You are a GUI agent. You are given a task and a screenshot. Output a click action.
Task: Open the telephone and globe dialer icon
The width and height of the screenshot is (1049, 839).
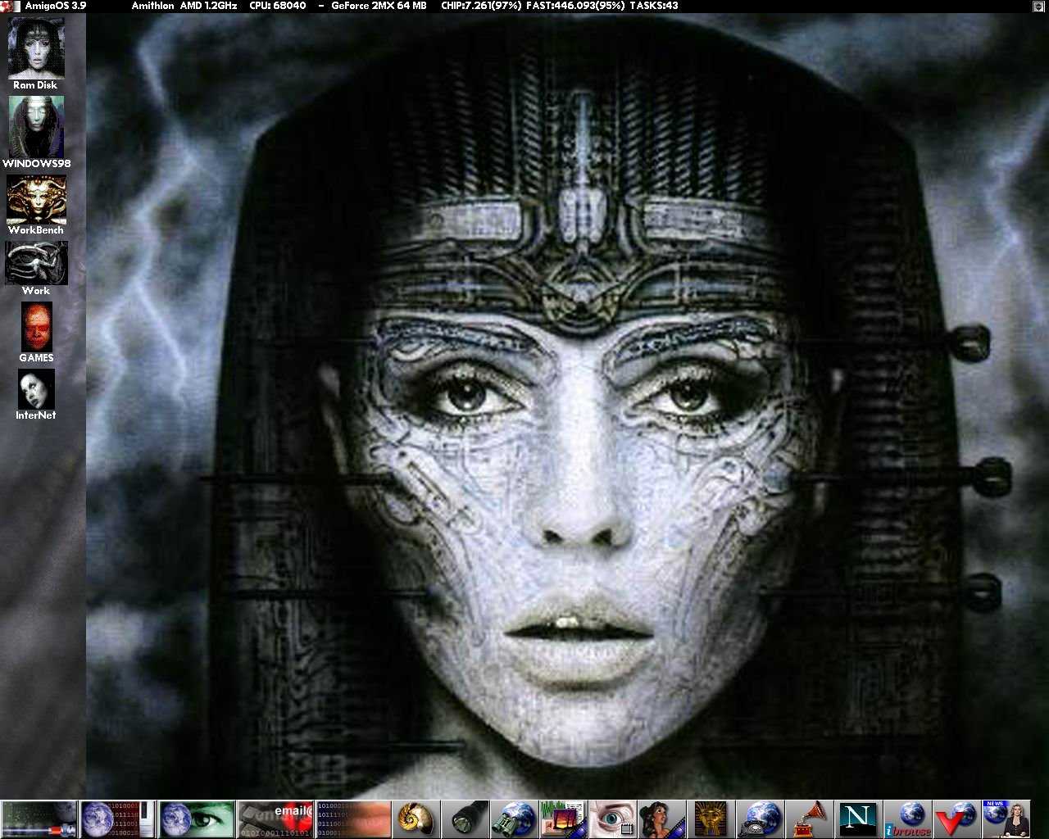pyautogui.click(x=760, y=819)
